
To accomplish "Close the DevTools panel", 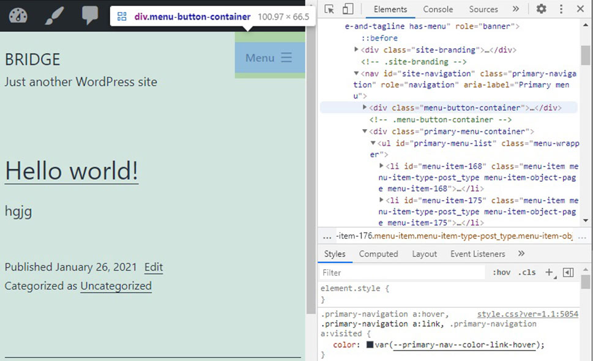I will [580, 9].
